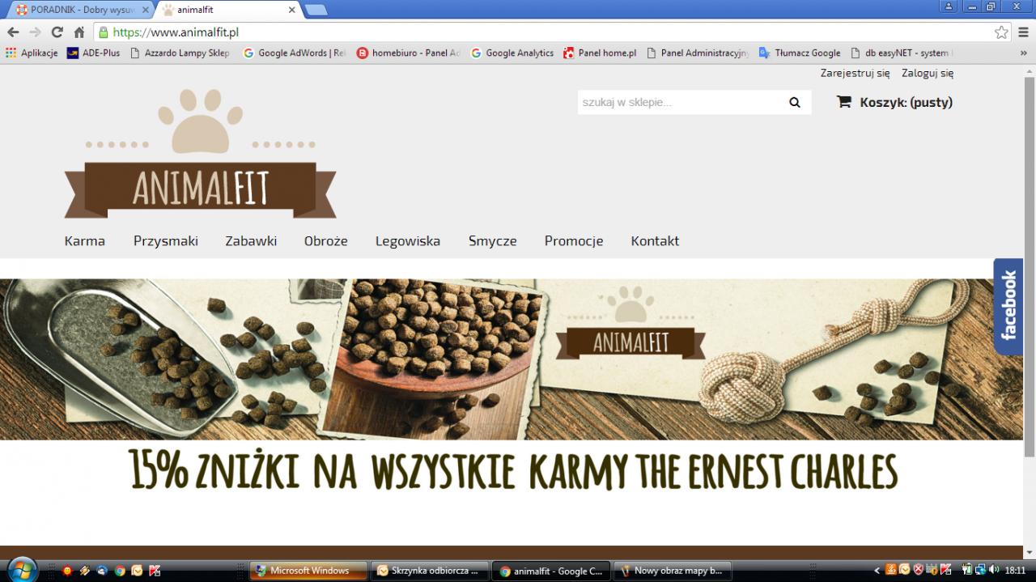Open the Chrome user profile button
Image resolution: width=1036 pixels, height=582 pixels.
point(949,6)
